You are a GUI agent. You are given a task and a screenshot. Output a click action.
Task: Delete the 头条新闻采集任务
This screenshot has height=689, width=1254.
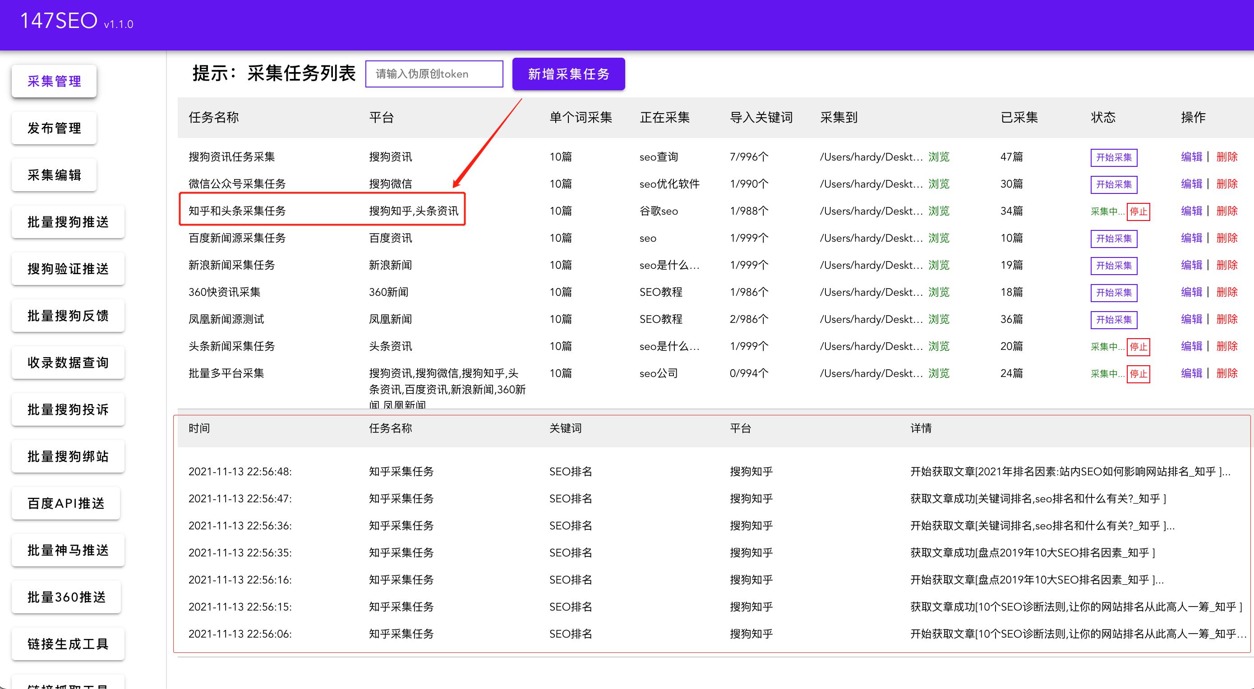(x=1227, y=346)
